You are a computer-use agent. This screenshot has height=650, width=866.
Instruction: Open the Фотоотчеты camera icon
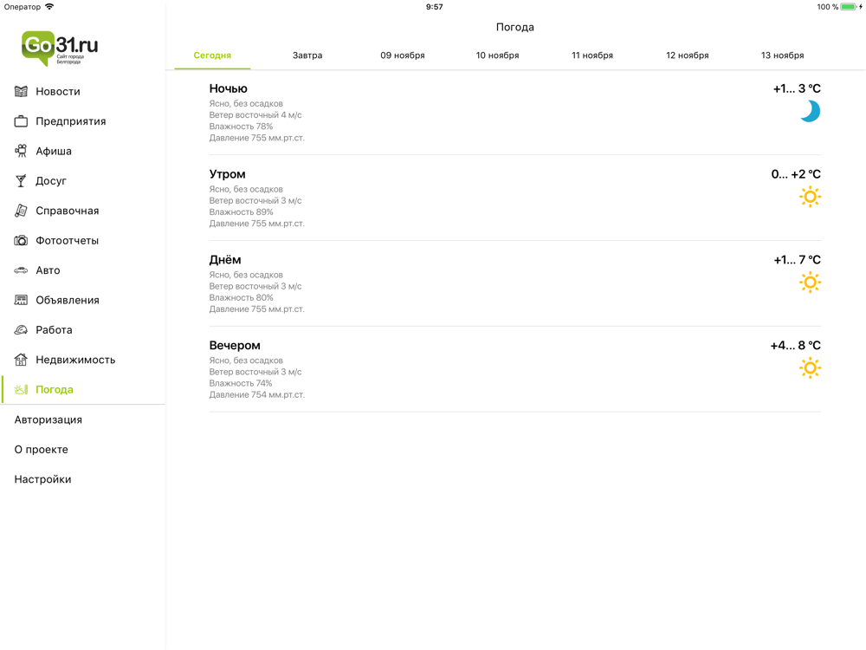21,240
